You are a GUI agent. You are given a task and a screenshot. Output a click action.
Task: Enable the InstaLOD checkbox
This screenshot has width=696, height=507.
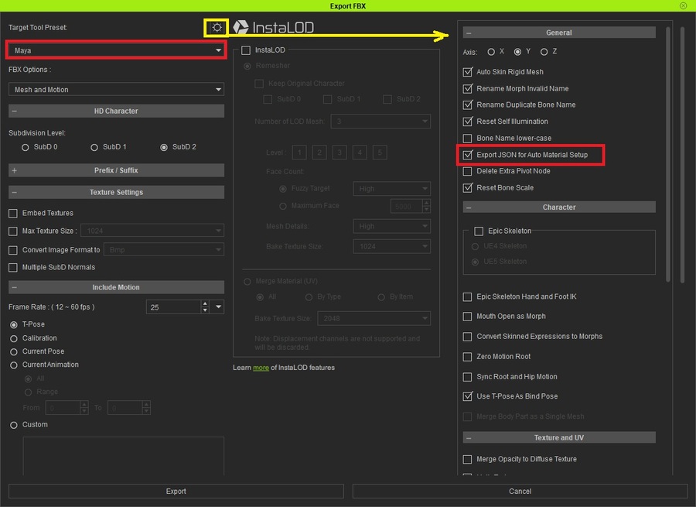[246, 50]
